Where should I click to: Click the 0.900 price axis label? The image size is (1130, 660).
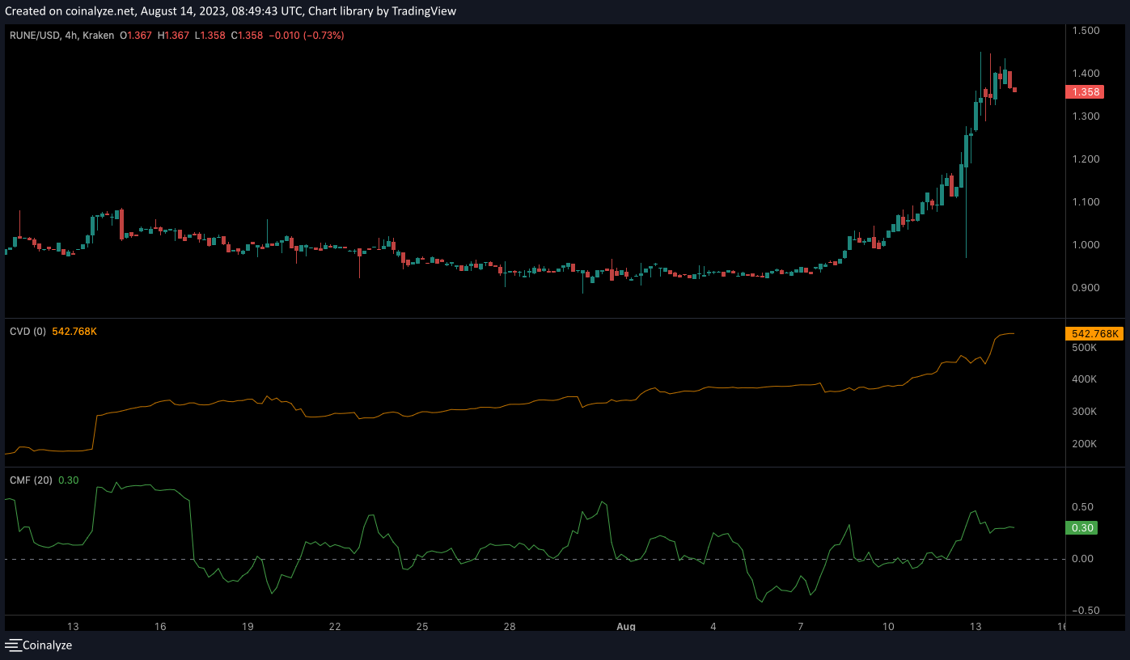pos(1084,288)
